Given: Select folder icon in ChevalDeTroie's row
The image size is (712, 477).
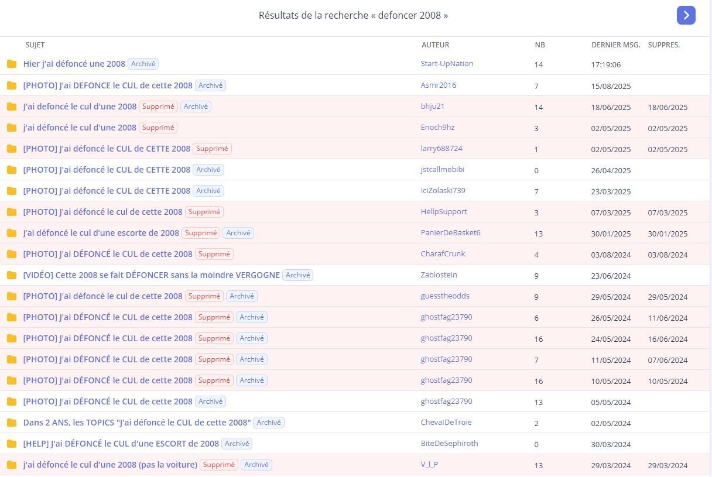Looking at the screenshot, I should tap(12, 423).
